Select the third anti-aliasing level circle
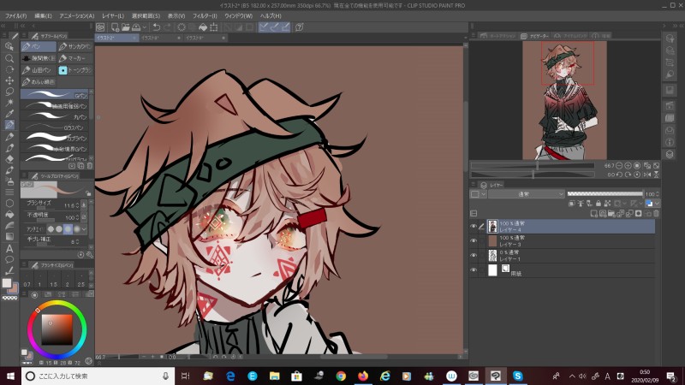685x385 pixels. click(68, 228)
